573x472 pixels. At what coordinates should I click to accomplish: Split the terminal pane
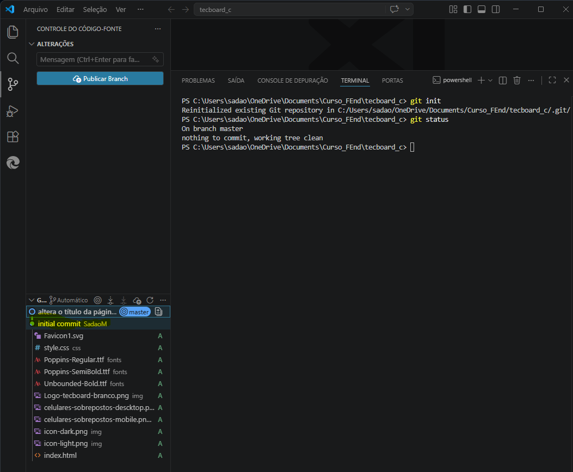coord(503,80)
